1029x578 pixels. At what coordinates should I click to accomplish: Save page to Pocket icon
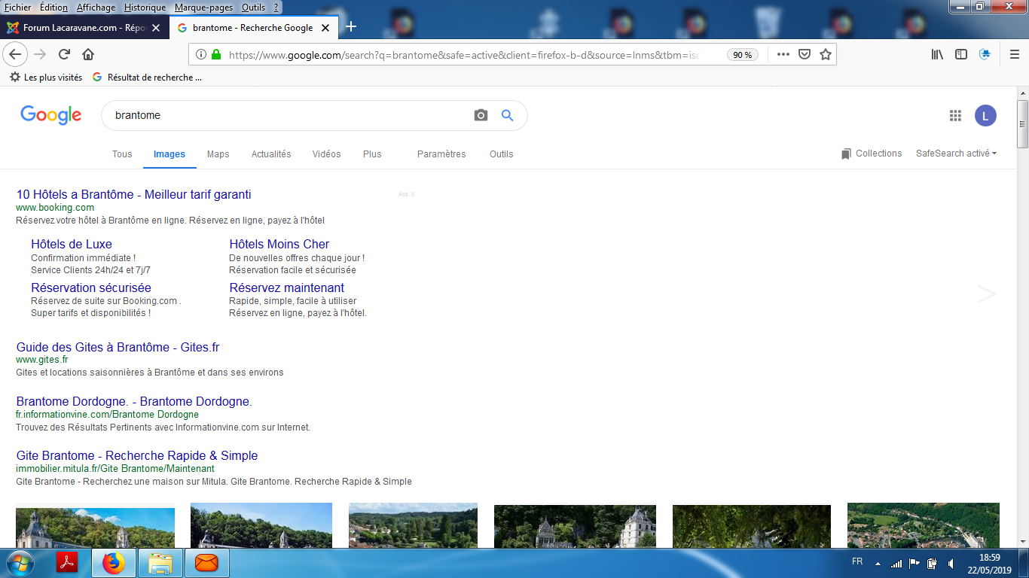tap(805, 54)
